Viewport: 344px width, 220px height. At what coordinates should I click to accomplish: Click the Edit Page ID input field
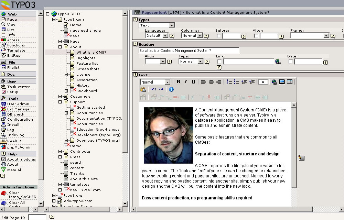37,217
